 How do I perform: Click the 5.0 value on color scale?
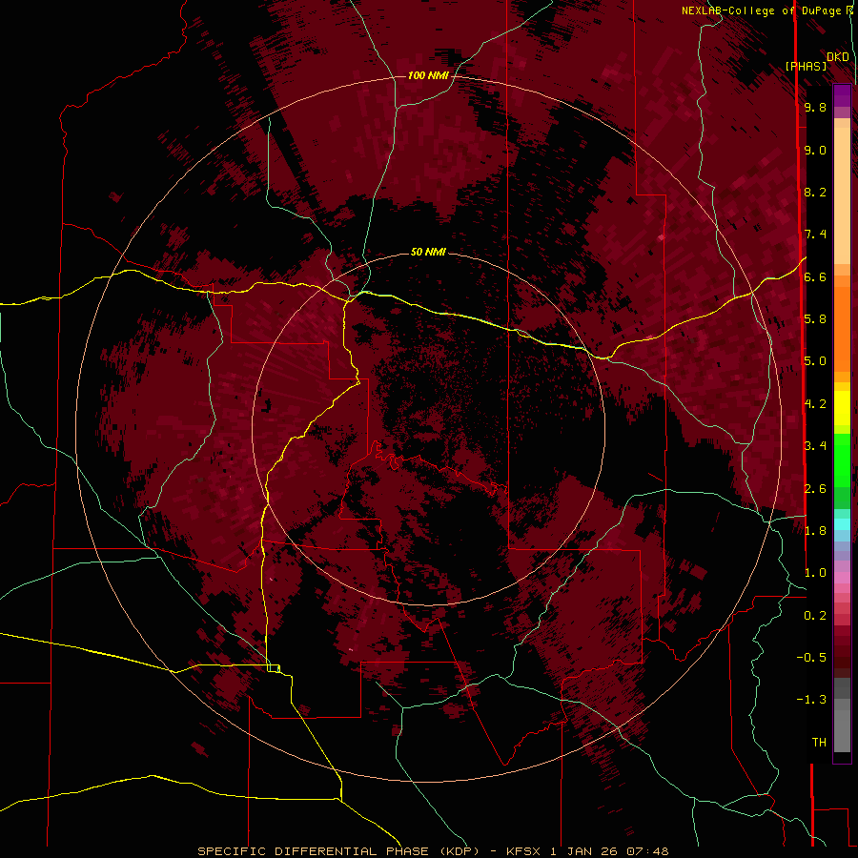pos(815,361)
